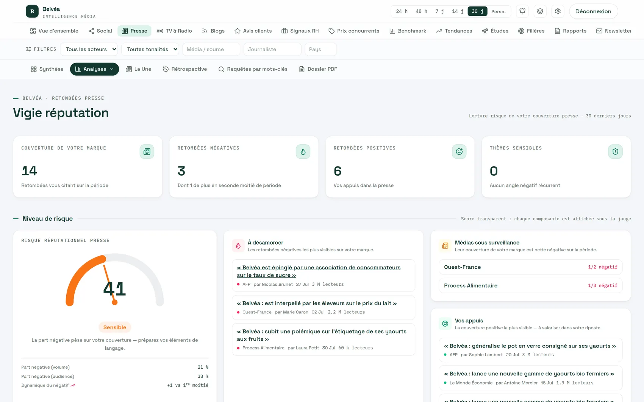Open the Newsletter section
The height and width of the screenshot is (402, 644).
(x=614, y=31)
